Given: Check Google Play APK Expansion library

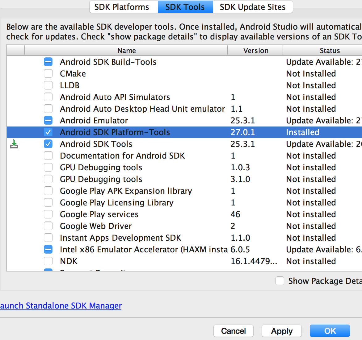Looking at the screenshot, I should (48, 191).
